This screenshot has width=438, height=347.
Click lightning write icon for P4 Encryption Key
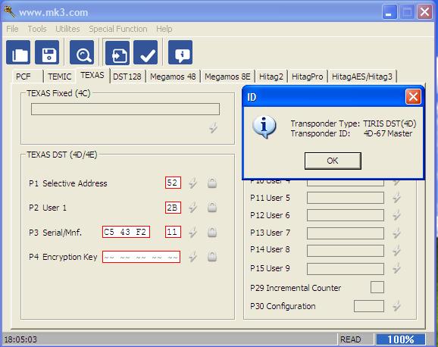coord(192,257)
